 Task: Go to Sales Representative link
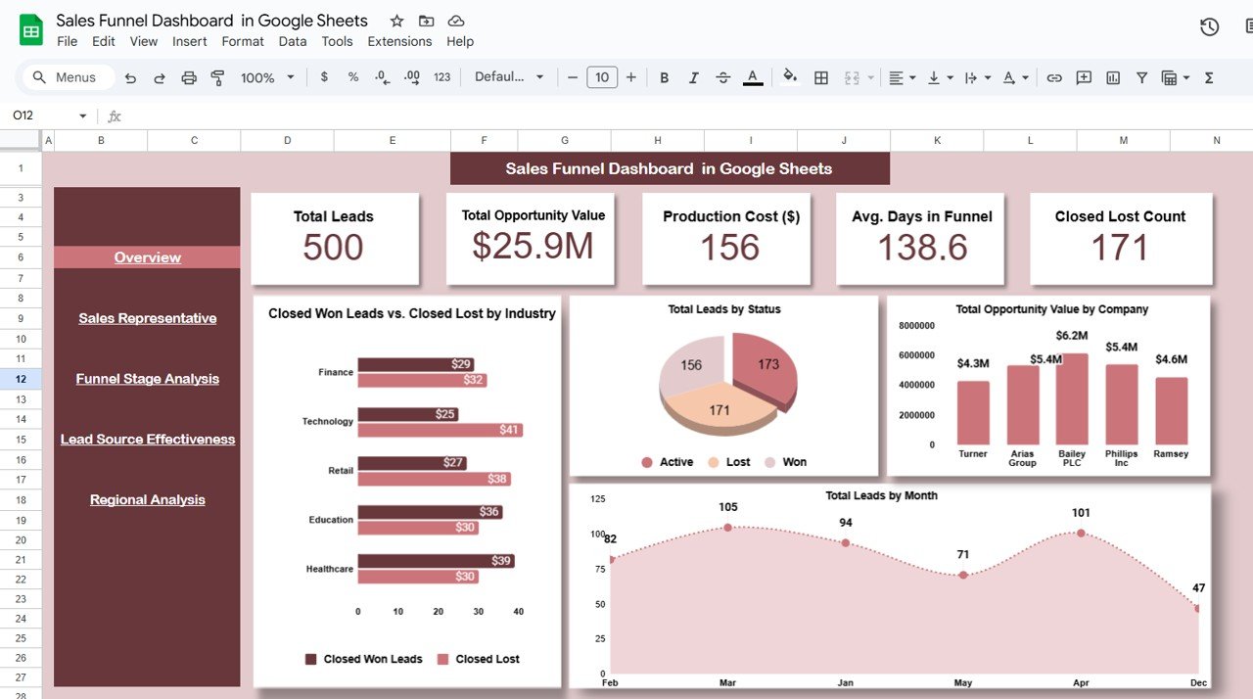pyautogui.click(x=148, y=318)
